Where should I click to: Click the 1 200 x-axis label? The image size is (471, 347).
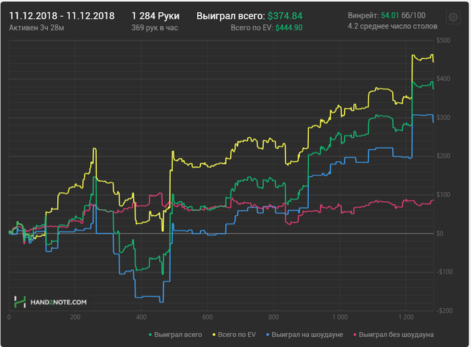pyautogui.click(x=406, y=317)
